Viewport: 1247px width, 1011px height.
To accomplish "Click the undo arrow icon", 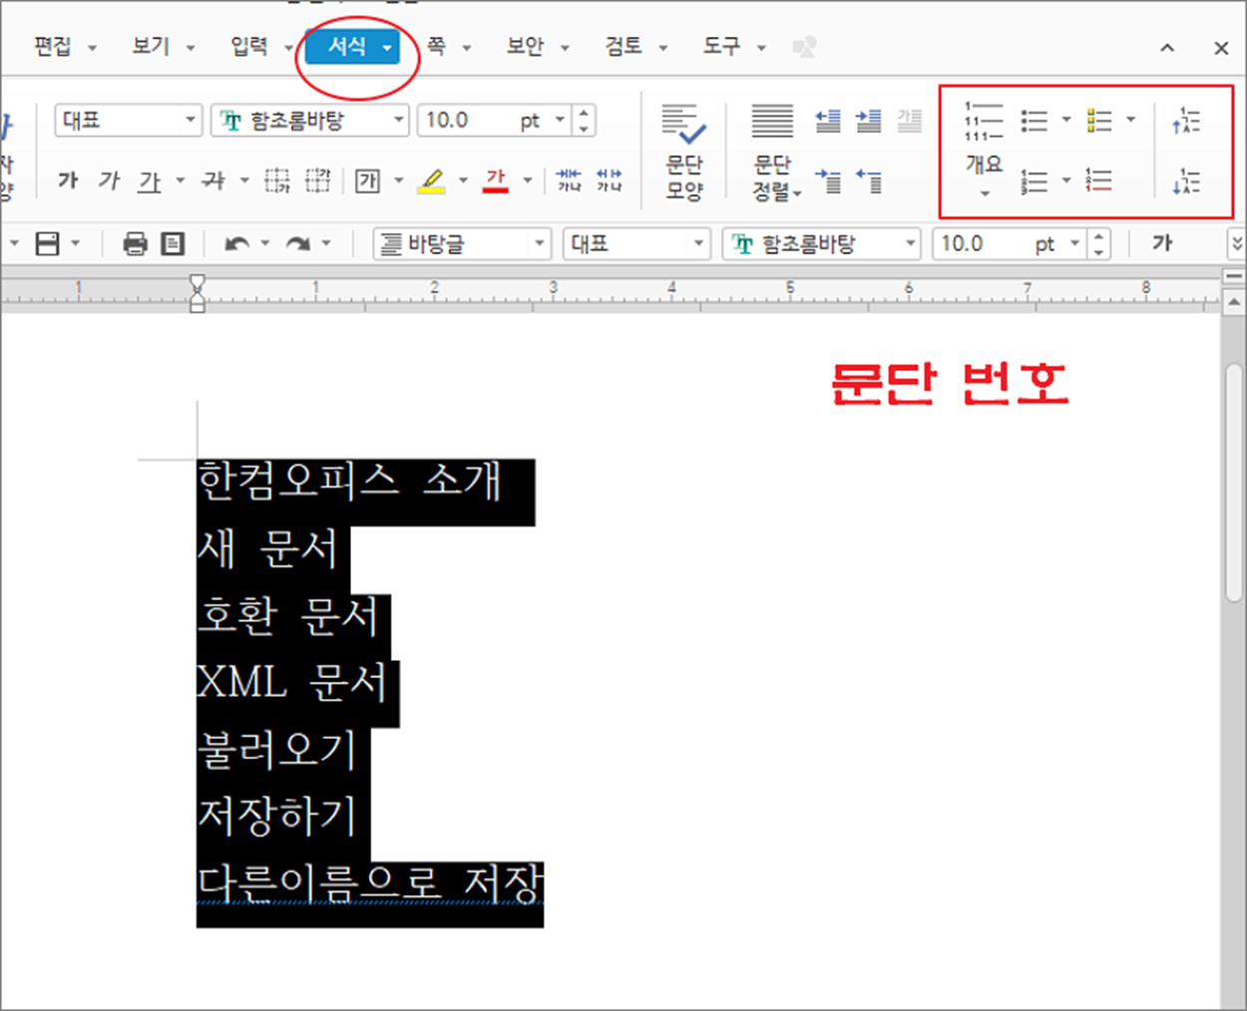I will click(x=236, y=243).
